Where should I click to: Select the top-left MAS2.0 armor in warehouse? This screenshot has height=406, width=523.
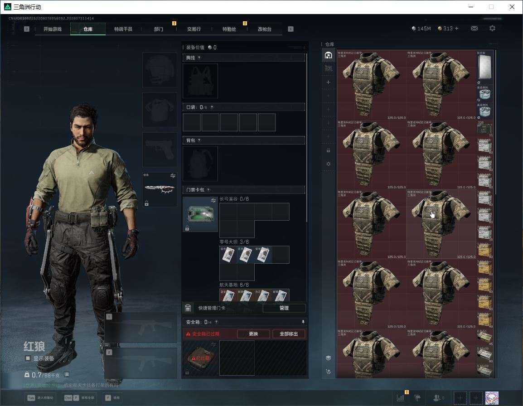click(x=372, y=85)
